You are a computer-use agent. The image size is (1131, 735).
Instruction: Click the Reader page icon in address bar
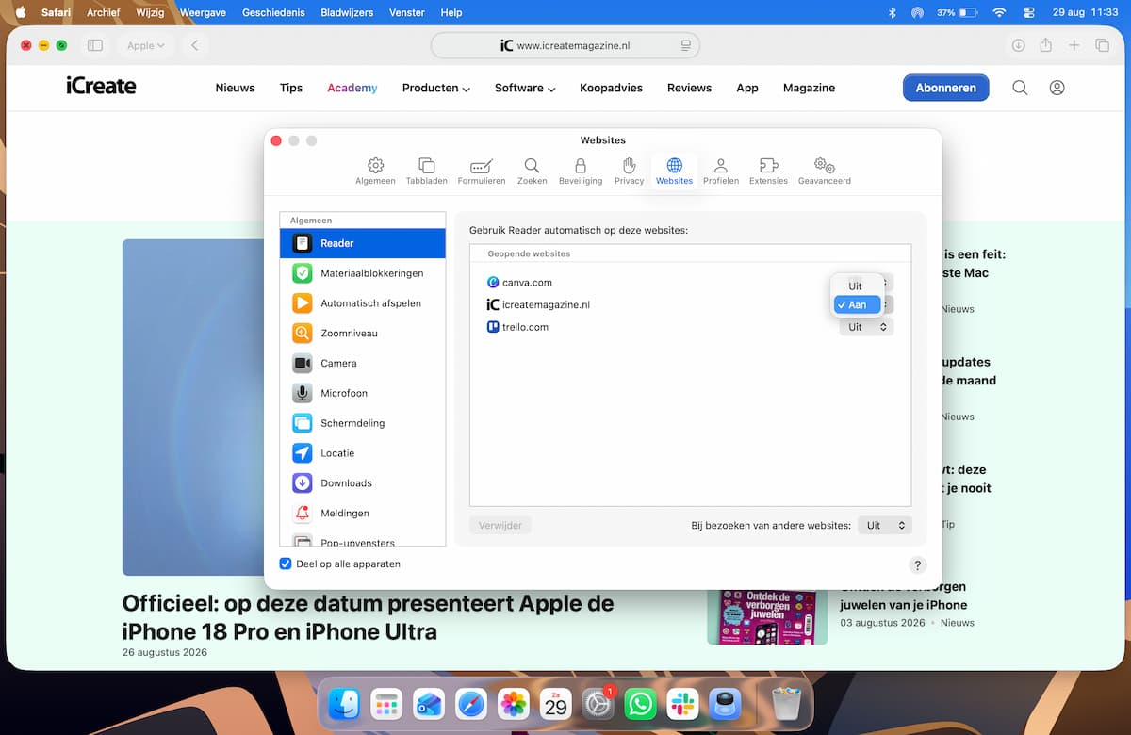685,45
